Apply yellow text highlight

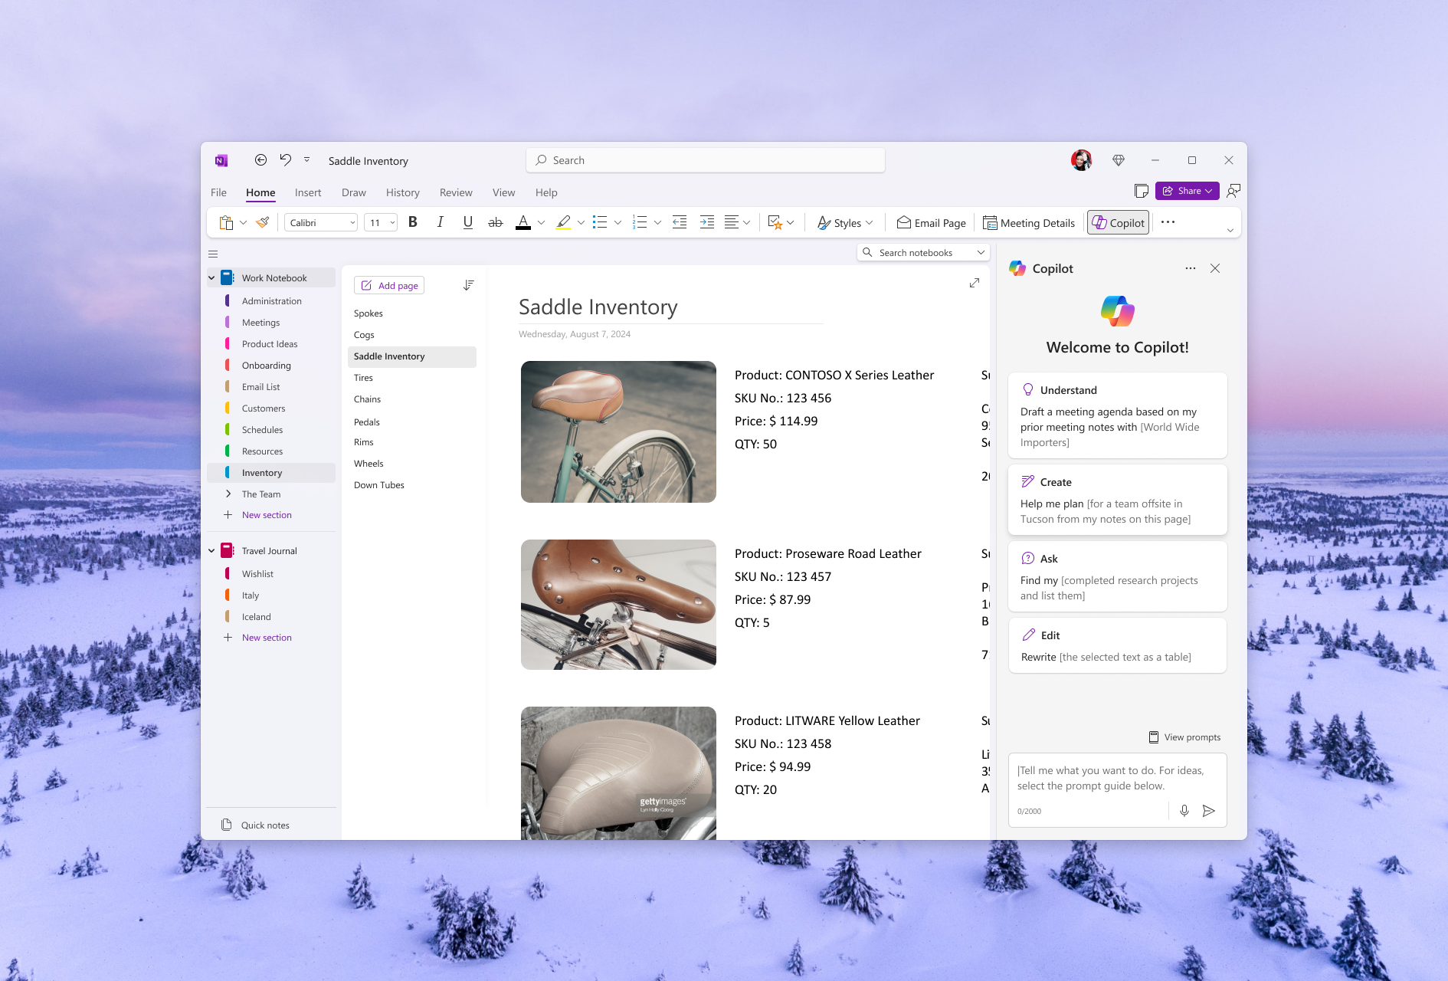[563, 222]
